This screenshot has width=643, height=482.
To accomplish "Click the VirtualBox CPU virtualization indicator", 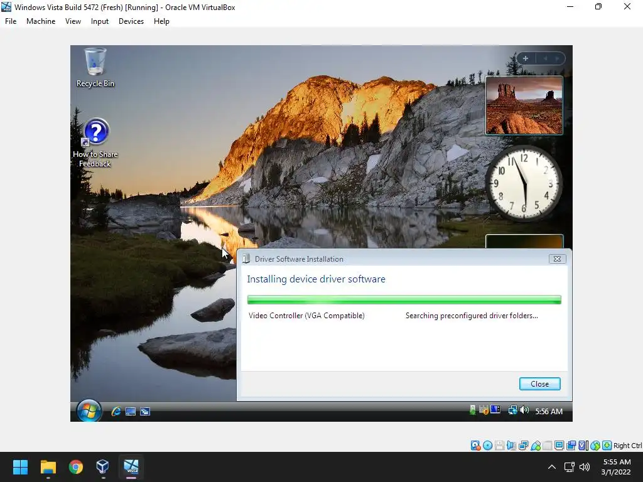I will click(x=583, y=446).
